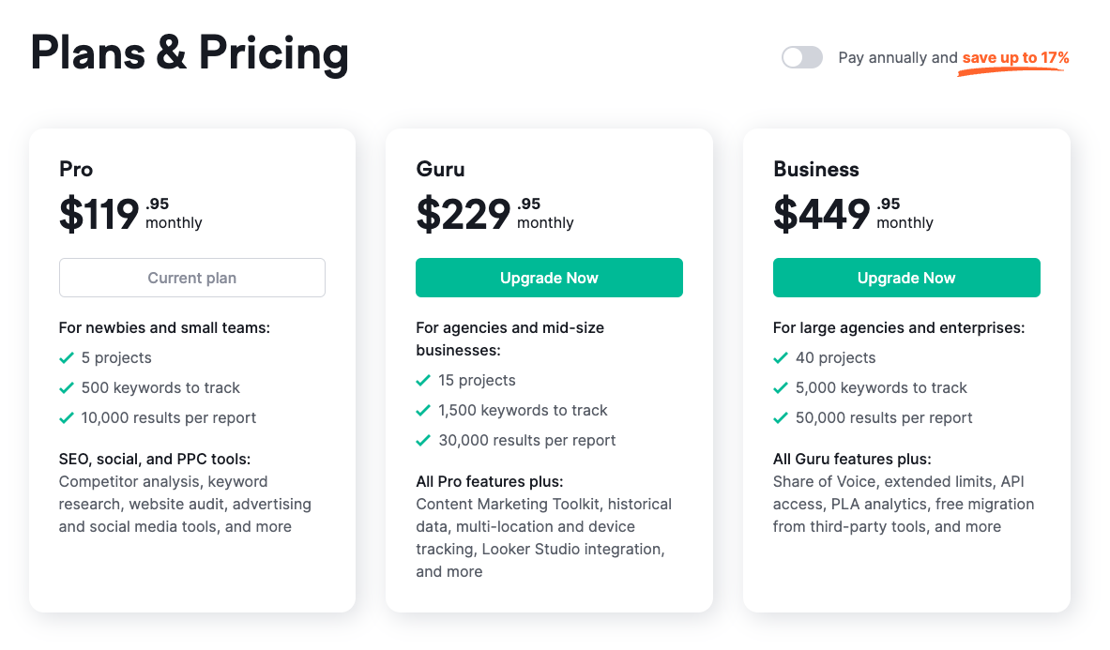Image resolution: width=1110 pixels, height=650 pixels.
Task: Click the Guru plan title
Action: (441, 170)
